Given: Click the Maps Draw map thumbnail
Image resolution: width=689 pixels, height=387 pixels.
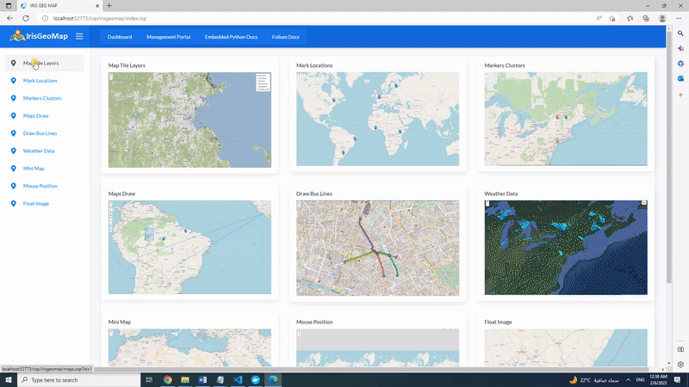Looking at the screenshot, I should 189,248.
